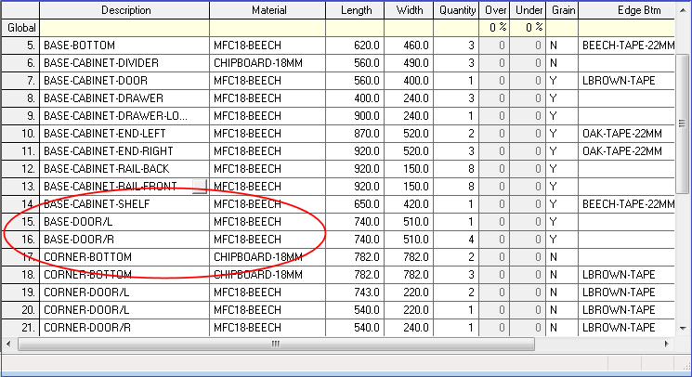This screenshot has width=692, height=377.
Task: Click the horizontal scrollbar right arrow
Action: click(666, 344)
